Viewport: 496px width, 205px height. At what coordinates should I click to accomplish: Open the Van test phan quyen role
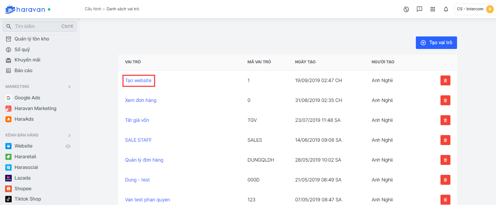point(147,200)
